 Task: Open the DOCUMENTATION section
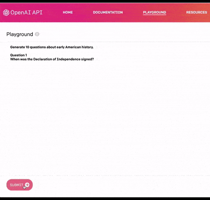[x=108, y=12]
